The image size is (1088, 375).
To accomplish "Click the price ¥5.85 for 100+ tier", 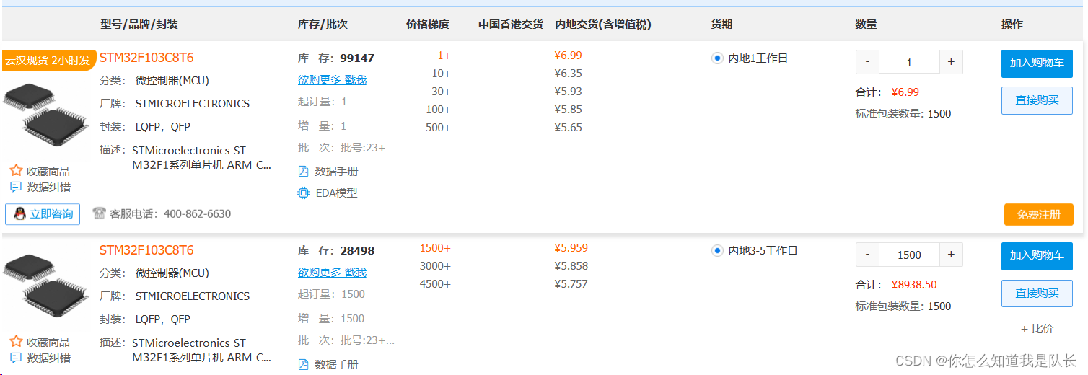I will point(568,109).
